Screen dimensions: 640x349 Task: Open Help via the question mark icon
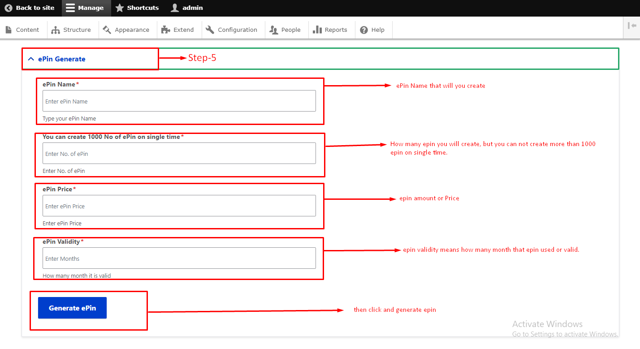pos(364,30)
